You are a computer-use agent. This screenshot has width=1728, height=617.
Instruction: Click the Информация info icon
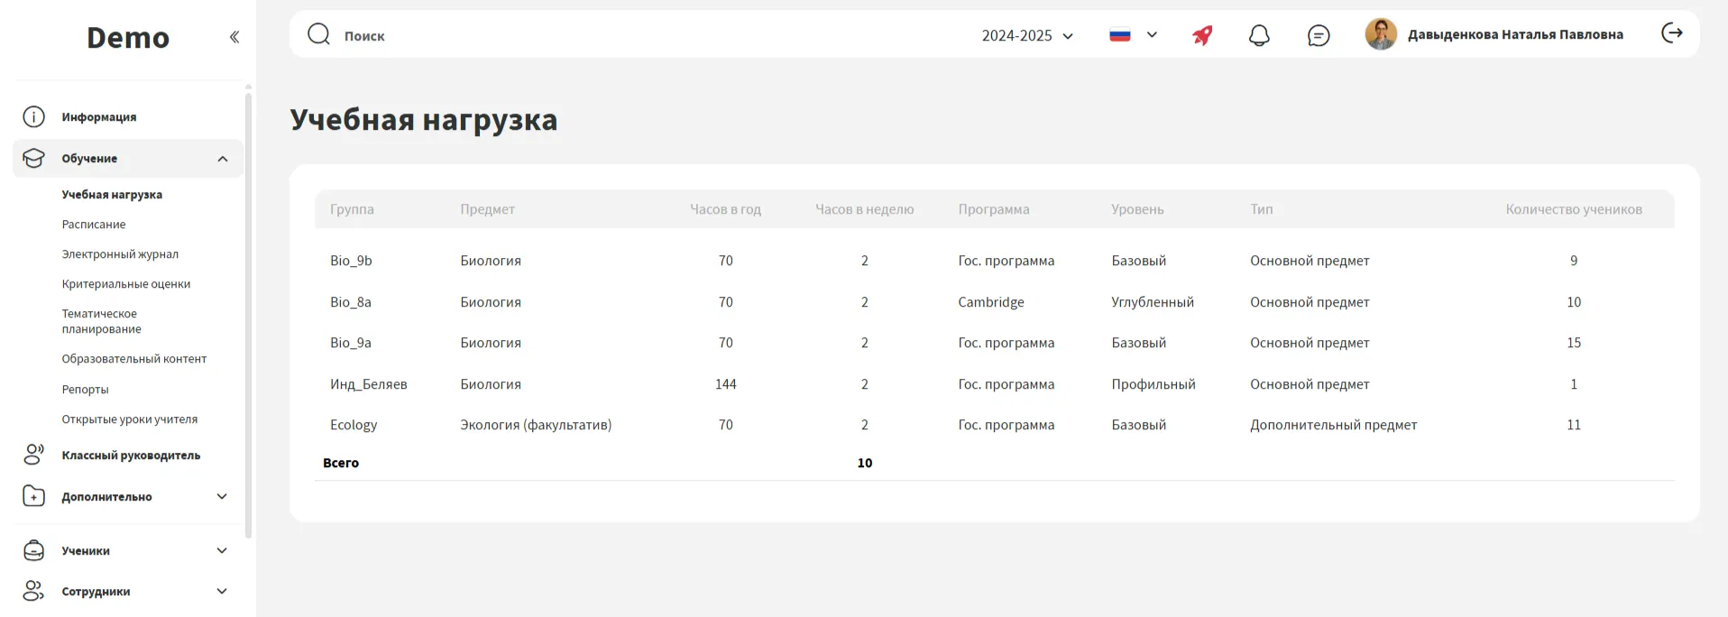(33, 117)
